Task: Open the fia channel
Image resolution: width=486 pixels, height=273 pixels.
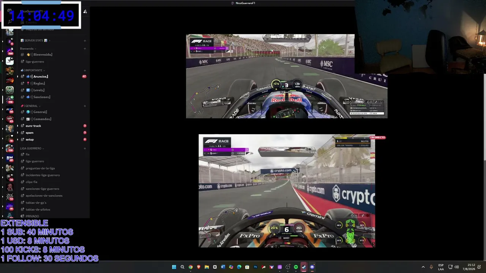Action: pyautogui.click(x=53, y=155)
